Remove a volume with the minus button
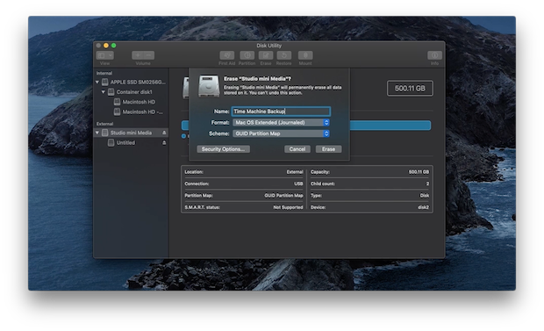The image size is (544, 331). [x=149, y=55]
